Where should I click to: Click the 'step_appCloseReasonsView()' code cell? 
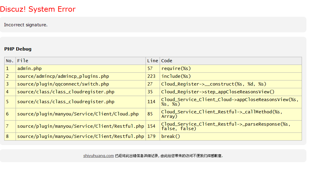(218, 92)
